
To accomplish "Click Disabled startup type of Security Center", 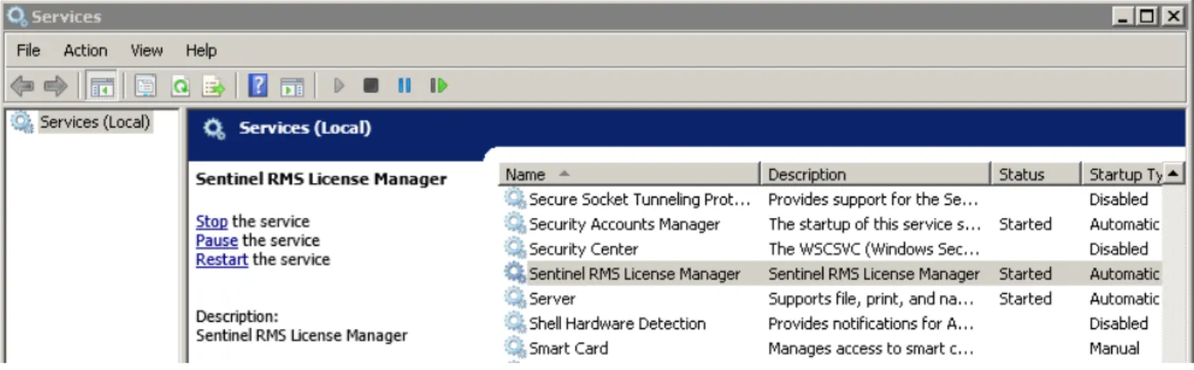I will (1119, 249).
